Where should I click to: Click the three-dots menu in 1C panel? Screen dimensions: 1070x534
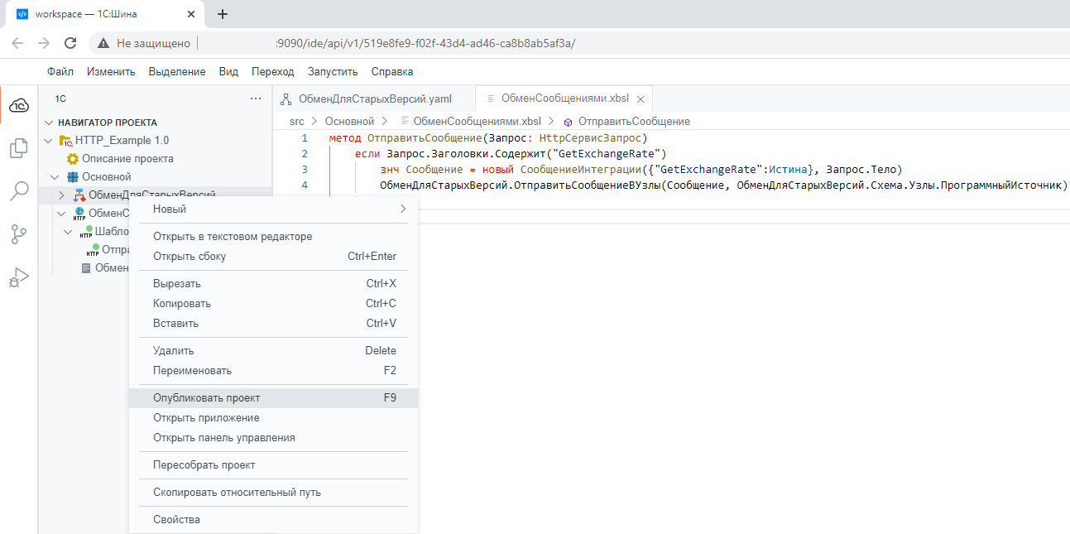click(x=255, y=99)
